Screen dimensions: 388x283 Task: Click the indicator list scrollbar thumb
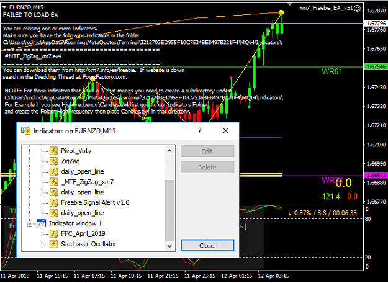tap(169, 210)
